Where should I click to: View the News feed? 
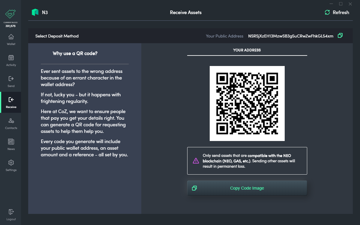(11, 144)
